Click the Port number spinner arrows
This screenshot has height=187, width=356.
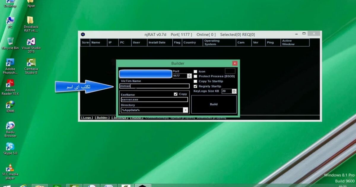190,76
